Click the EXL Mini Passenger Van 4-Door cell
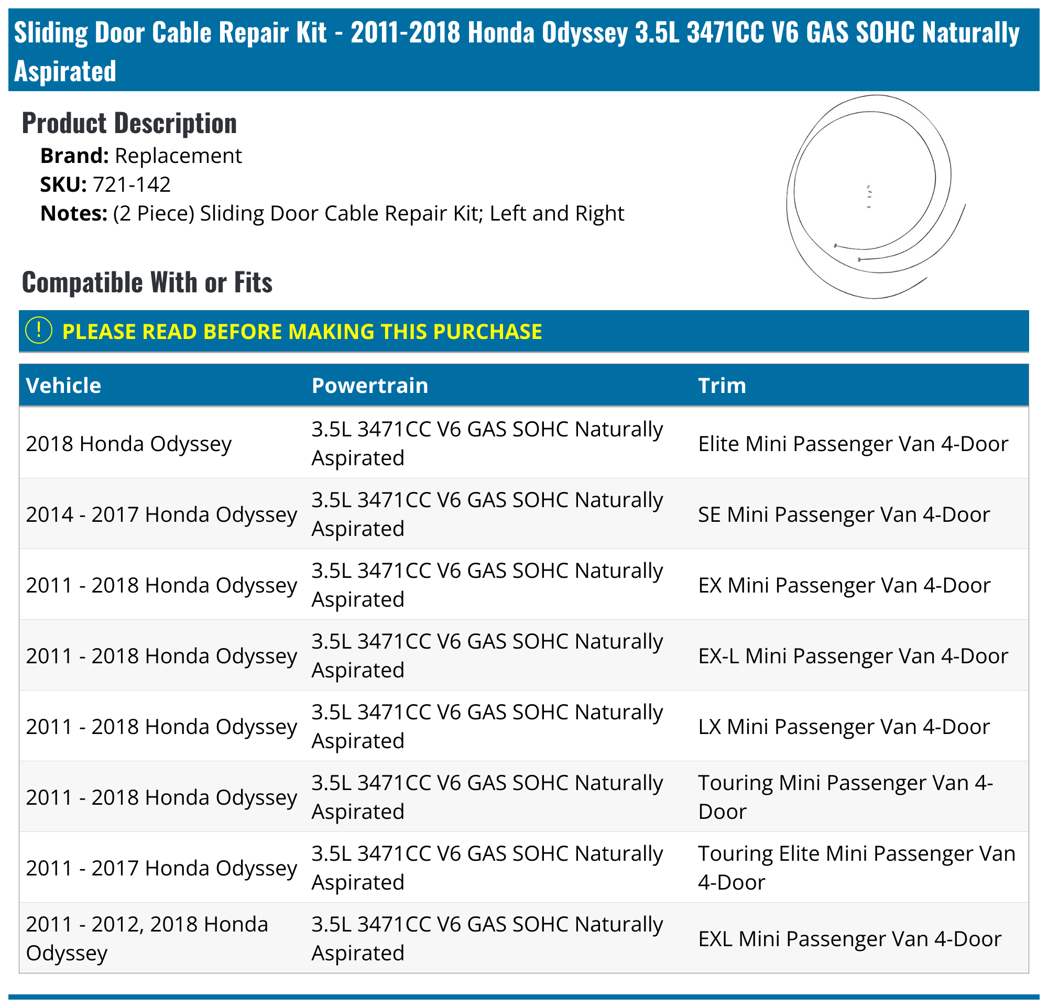Viewport: 1048px width, 1008px height. 849,938
